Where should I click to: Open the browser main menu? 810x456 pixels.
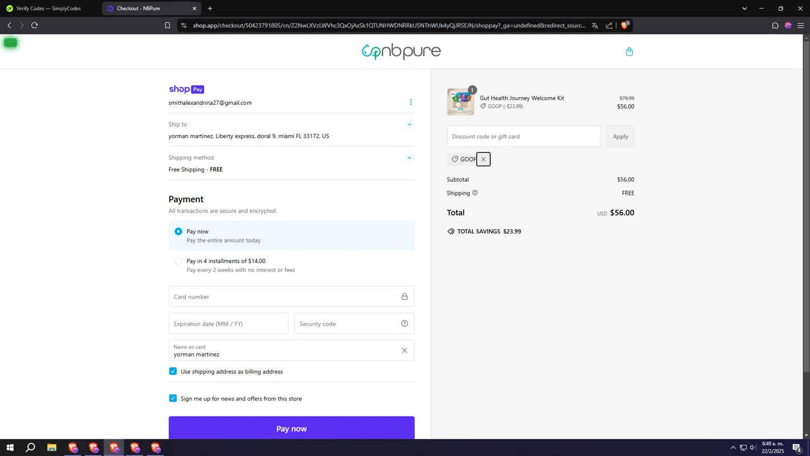[801, 25]
